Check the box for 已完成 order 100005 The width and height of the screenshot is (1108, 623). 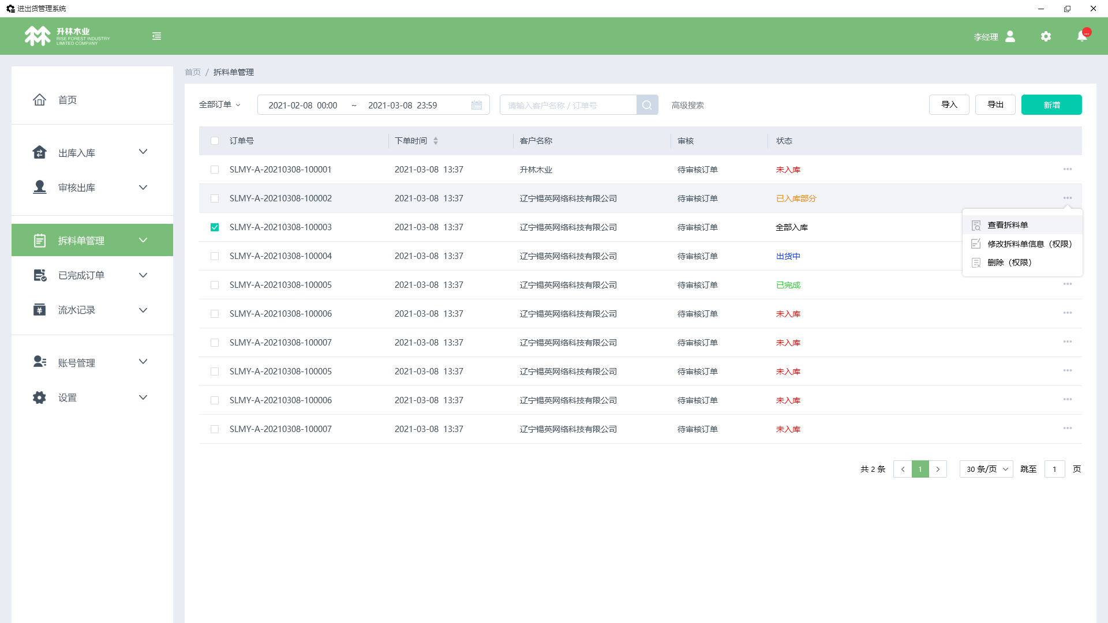click(x=215, y=285)
